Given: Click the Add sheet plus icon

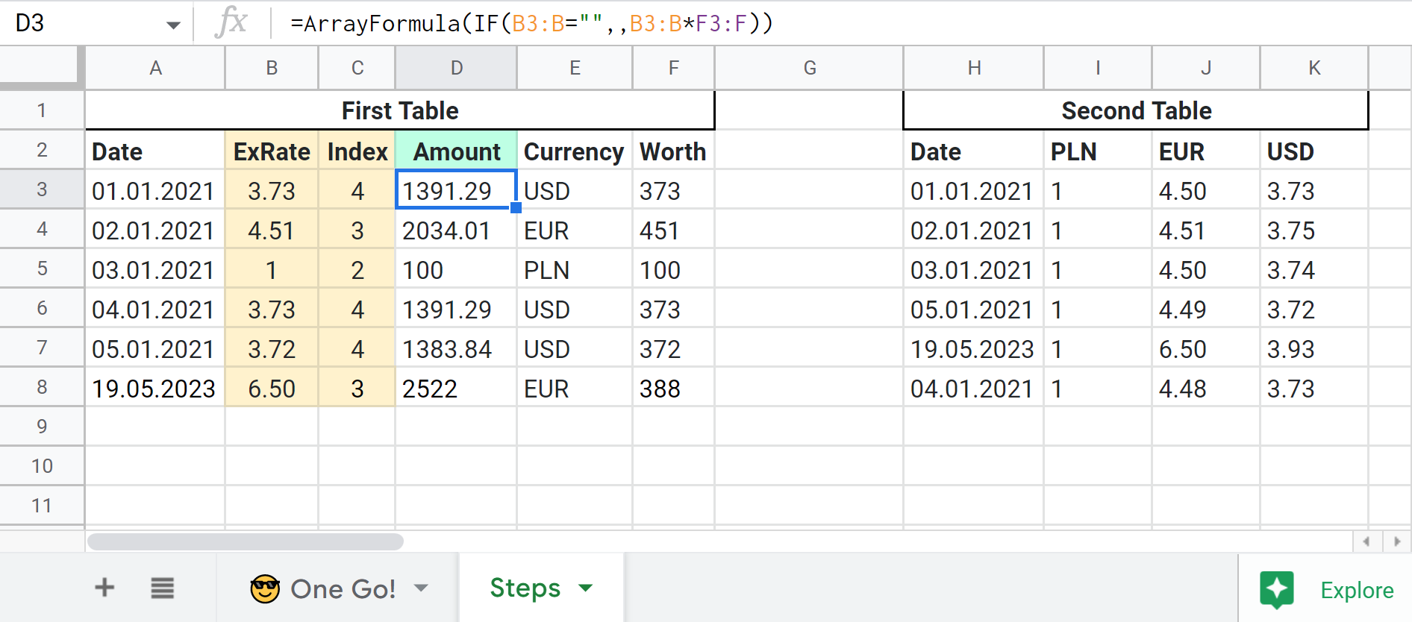Looking at the screenshot, I should coord(104,588).
